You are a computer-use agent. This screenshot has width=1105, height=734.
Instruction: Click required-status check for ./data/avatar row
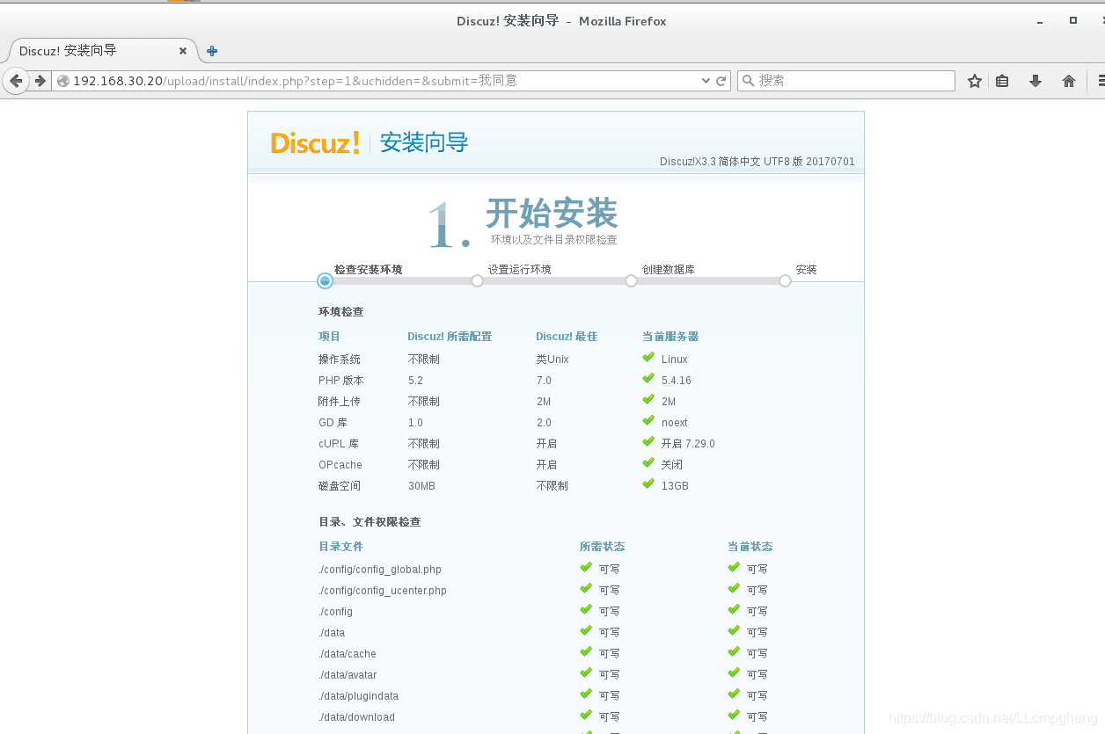[586, 672]
